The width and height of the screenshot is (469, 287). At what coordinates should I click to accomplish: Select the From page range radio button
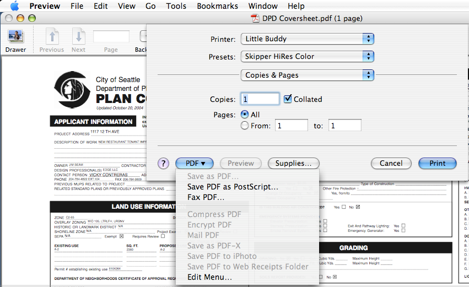click(245, 126)
